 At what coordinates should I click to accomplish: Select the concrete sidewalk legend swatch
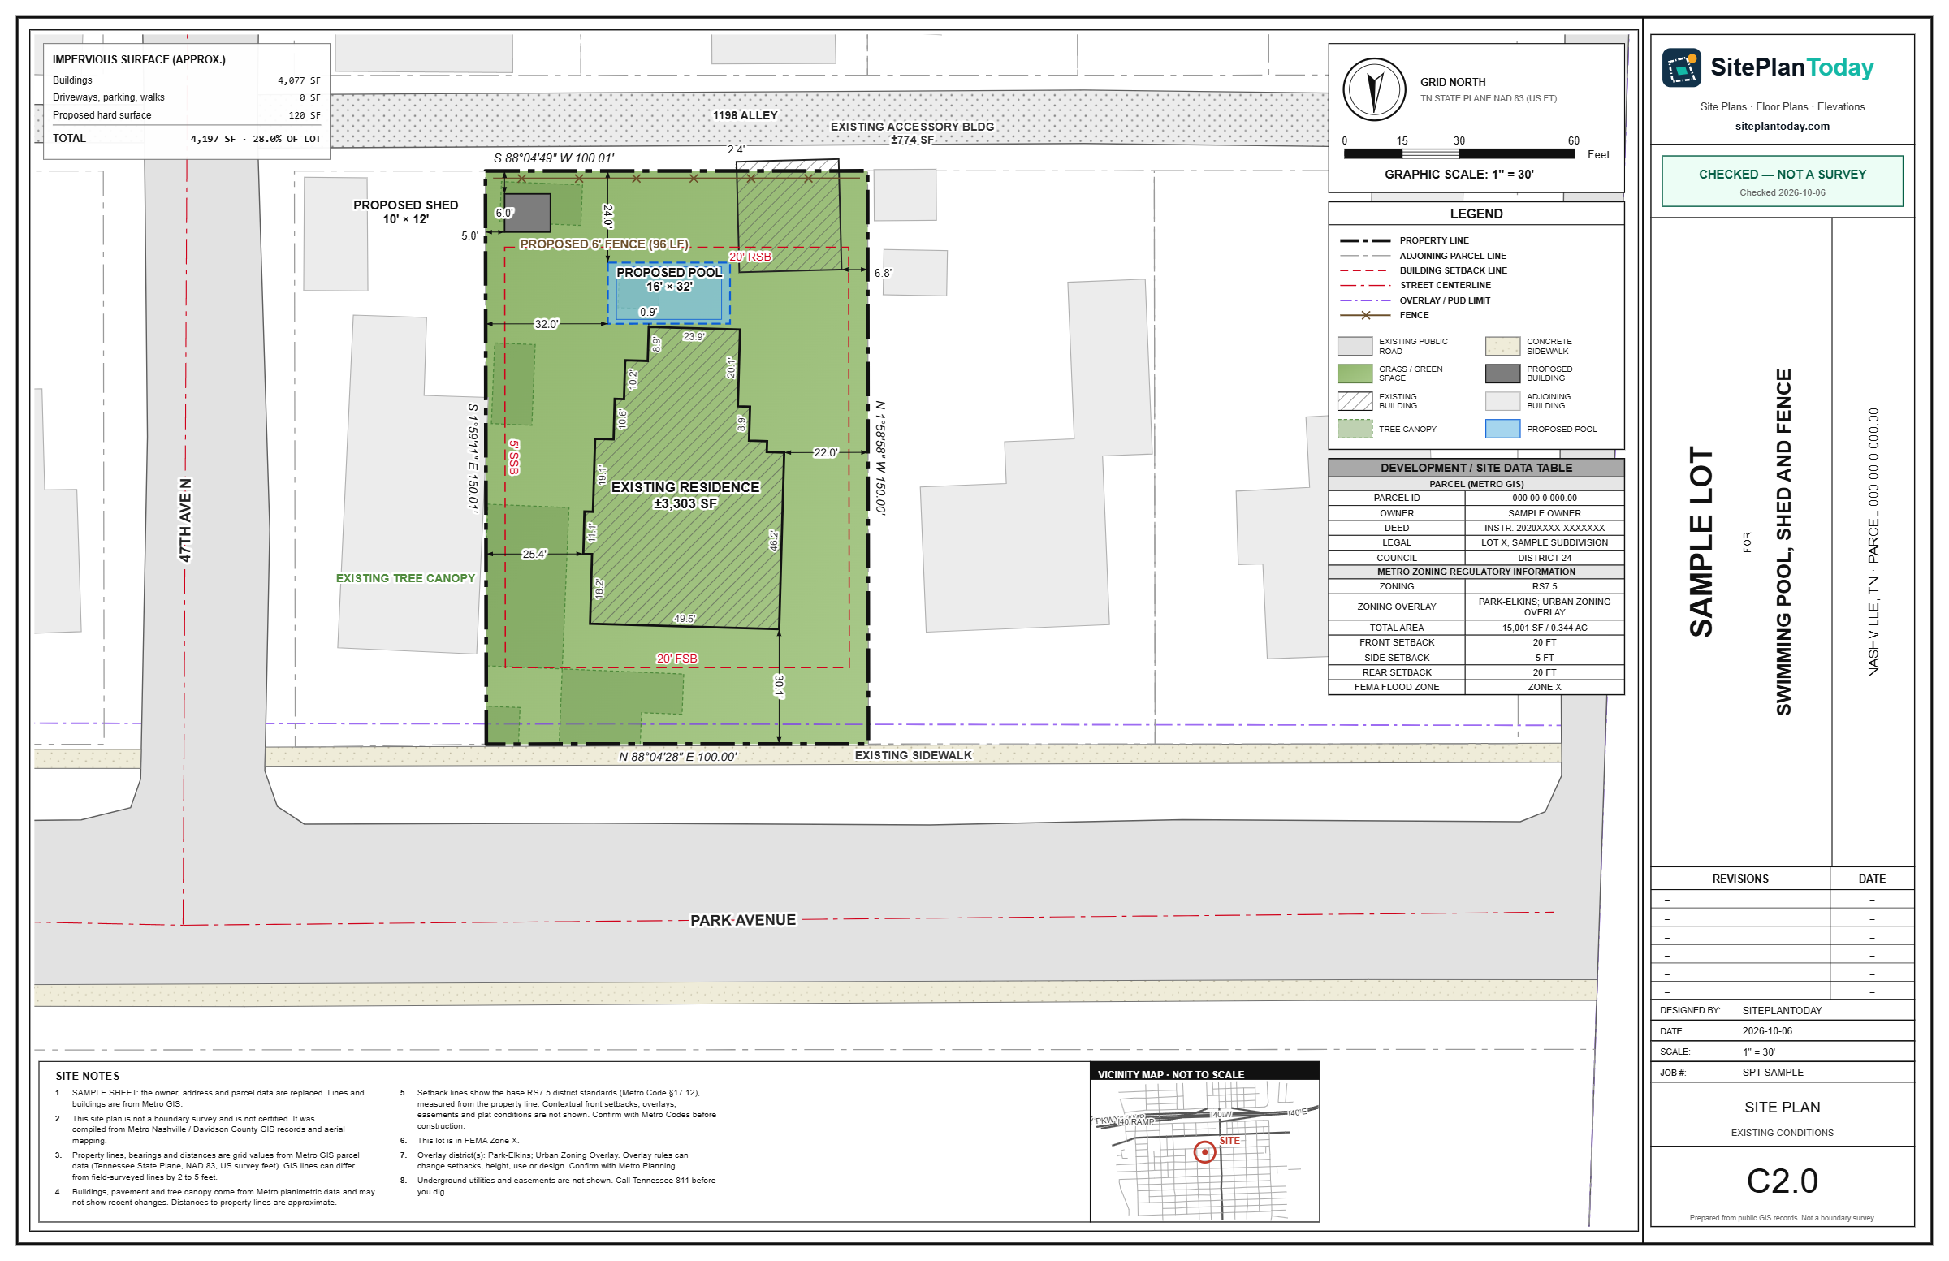click(1502, 347)
